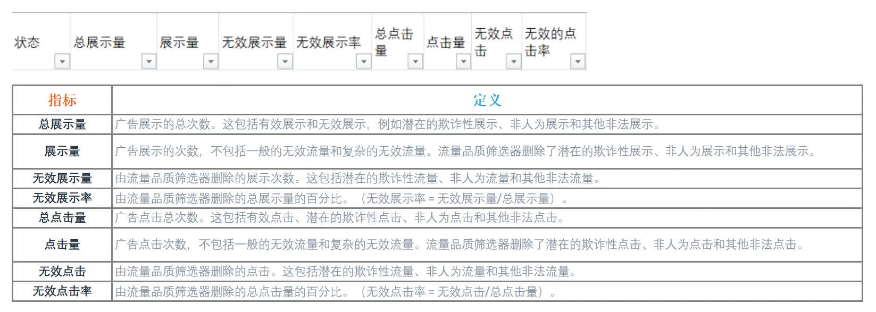This screenshot has height=312, width=876.
Task: Open the 展示量 column filter dropdown
Action: click(211, 62)
